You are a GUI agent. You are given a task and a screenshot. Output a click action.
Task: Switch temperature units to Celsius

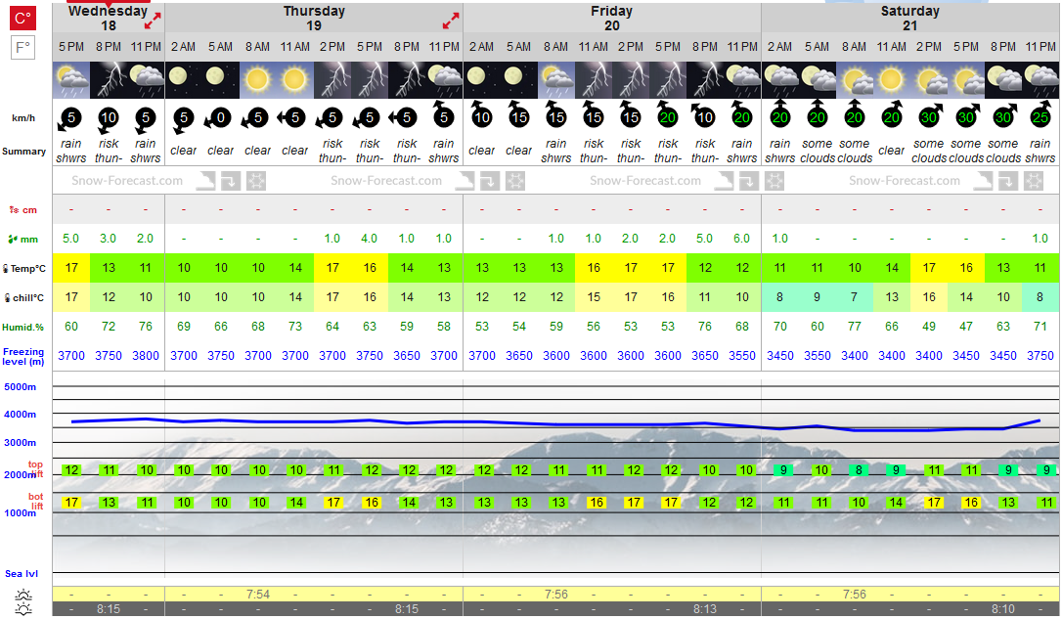click(x=23, y=18)
